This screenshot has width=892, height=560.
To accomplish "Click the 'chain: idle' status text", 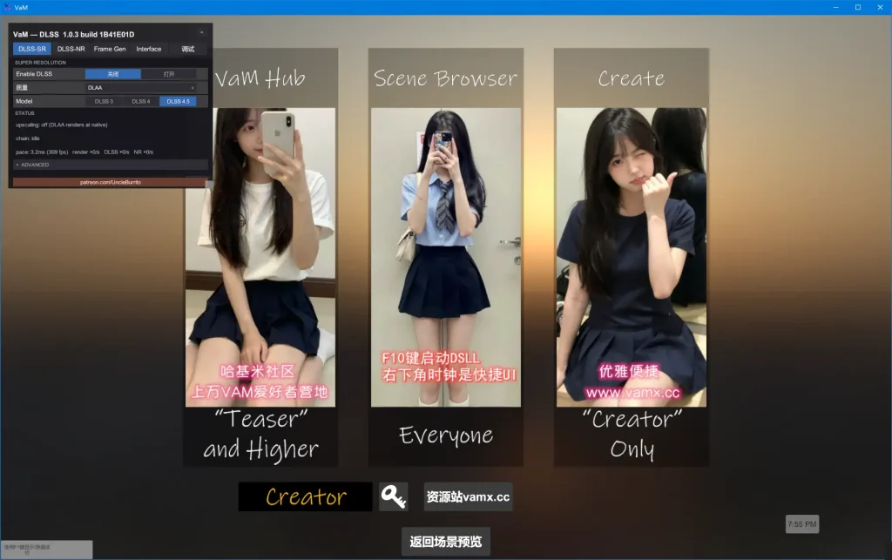I will point(27,138).
